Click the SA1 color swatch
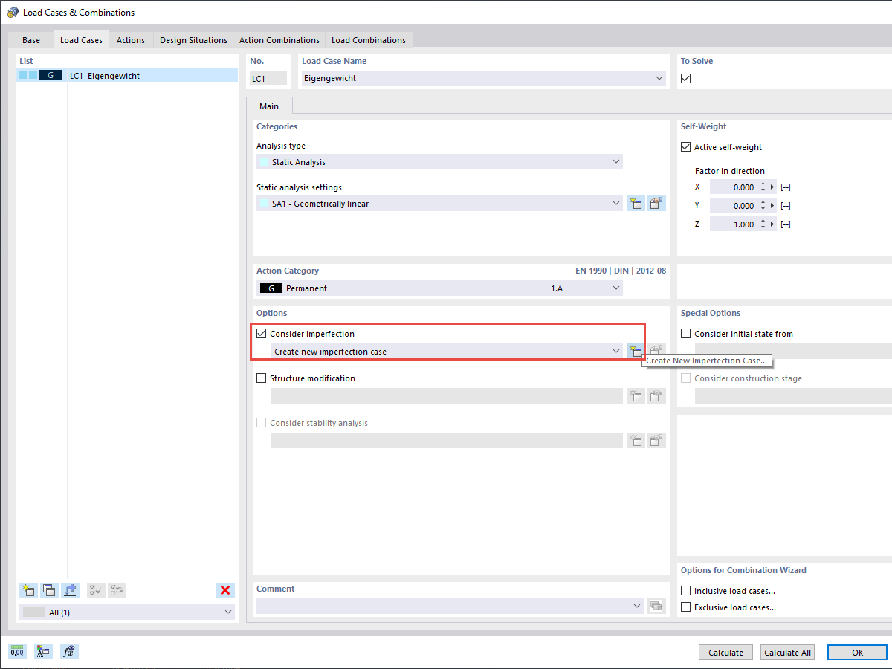Screen dimensions: 892x669 click(x=264, y=204)
